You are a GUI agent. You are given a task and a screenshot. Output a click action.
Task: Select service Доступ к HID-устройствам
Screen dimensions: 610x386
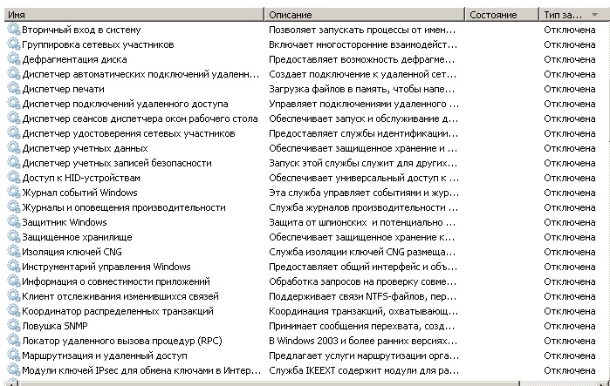(x=81, y=178)
